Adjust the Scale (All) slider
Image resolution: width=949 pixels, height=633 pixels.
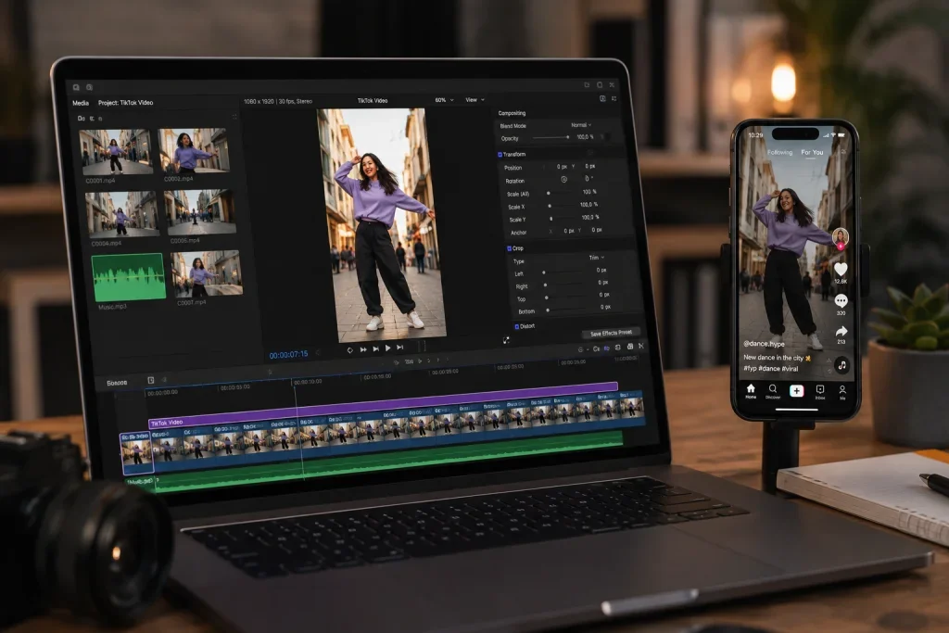point(559,193)
